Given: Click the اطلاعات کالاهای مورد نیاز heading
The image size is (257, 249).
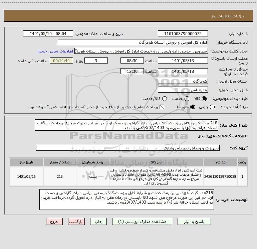Looking at the screenshot, I should click(223, 136).
